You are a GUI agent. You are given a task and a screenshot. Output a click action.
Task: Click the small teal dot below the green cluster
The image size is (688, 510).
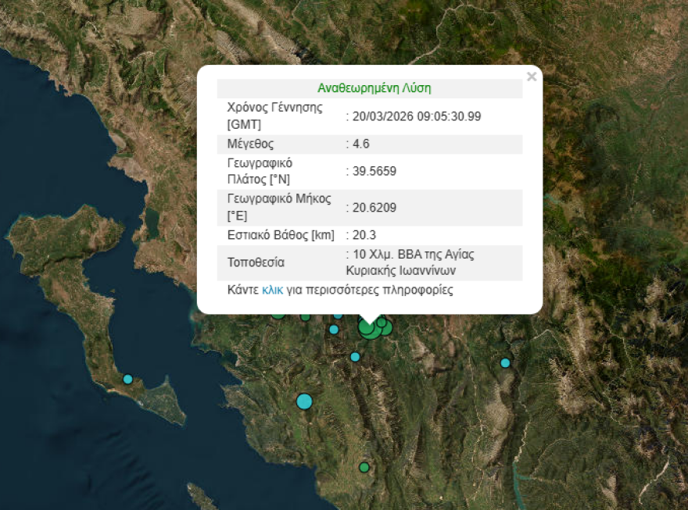coord(355,358)
